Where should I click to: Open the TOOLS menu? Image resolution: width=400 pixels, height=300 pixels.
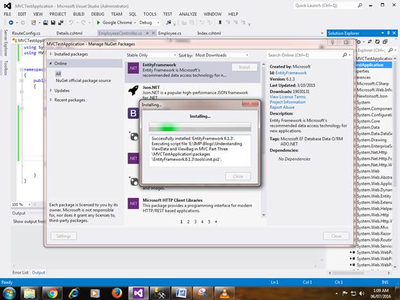click(x=150, y=14)
